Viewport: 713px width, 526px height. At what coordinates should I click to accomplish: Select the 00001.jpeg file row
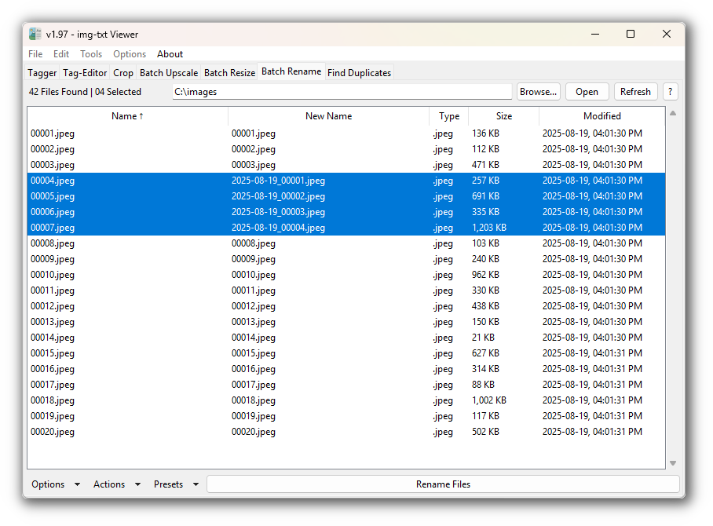pos(346,133)
